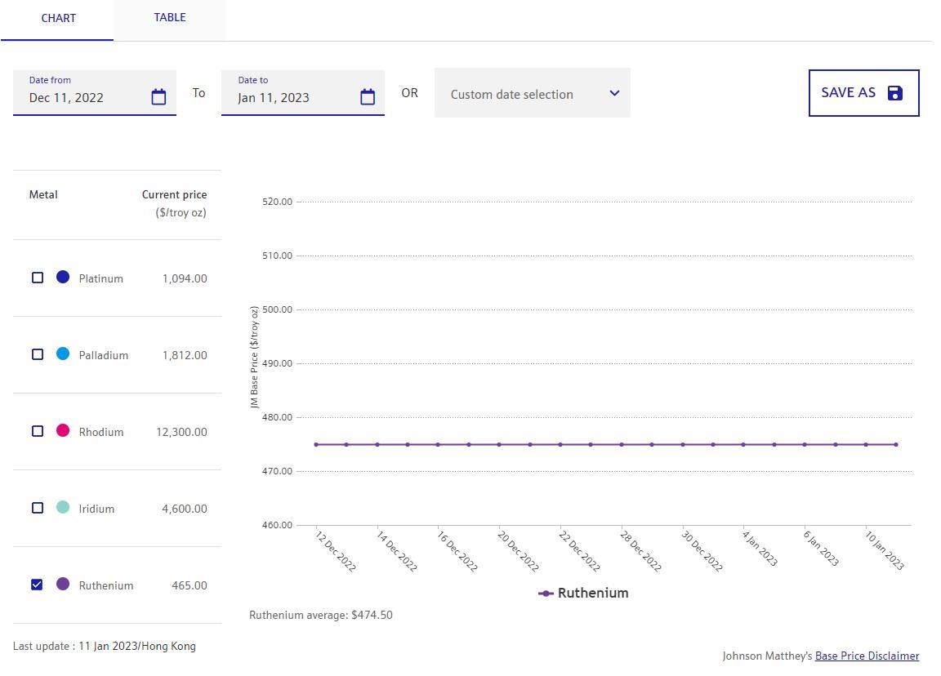The height and width of the screenshot is (676, 941).
Task: Enable the Palladium checkbox
Action: [38, 354]
